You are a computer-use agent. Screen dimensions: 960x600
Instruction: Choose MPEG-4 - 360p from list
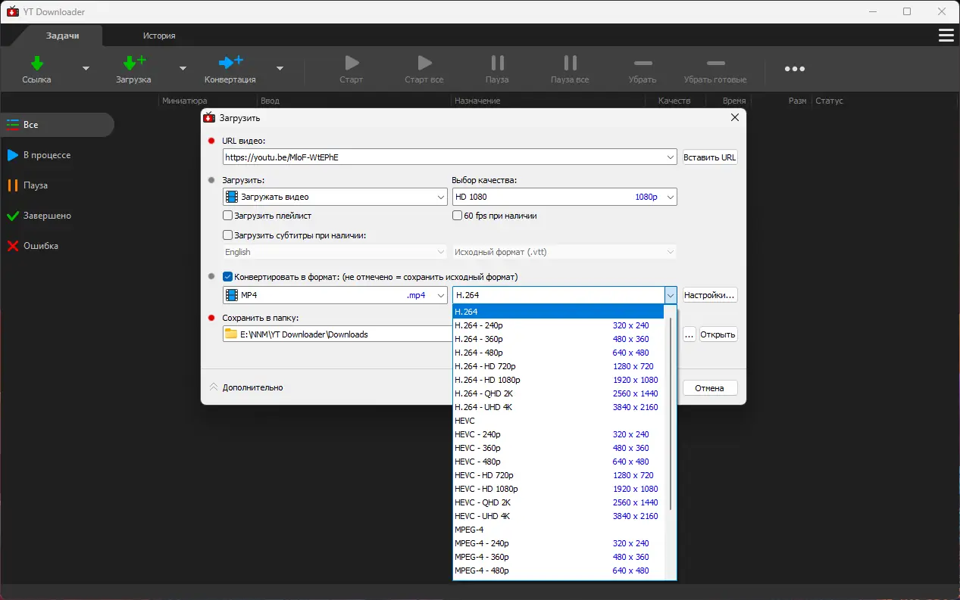pos(558,557)
